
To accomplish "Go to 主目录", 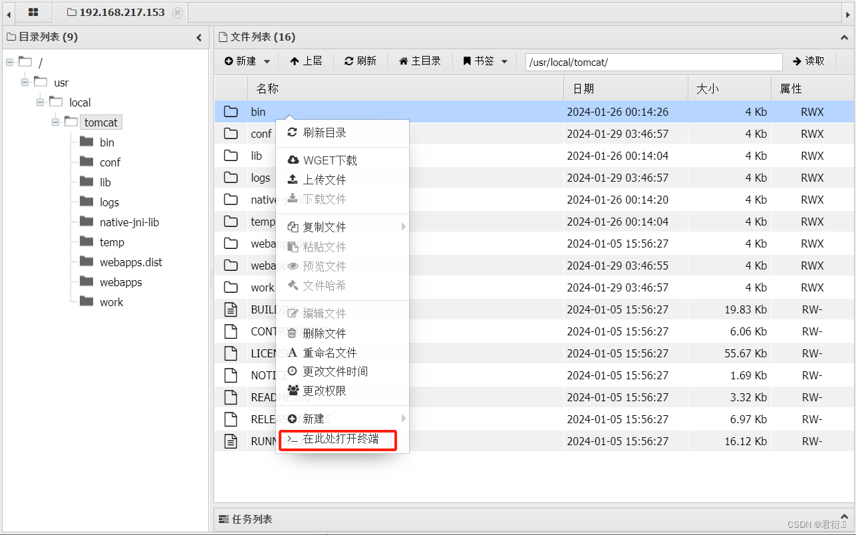I will tap(420, 61).
